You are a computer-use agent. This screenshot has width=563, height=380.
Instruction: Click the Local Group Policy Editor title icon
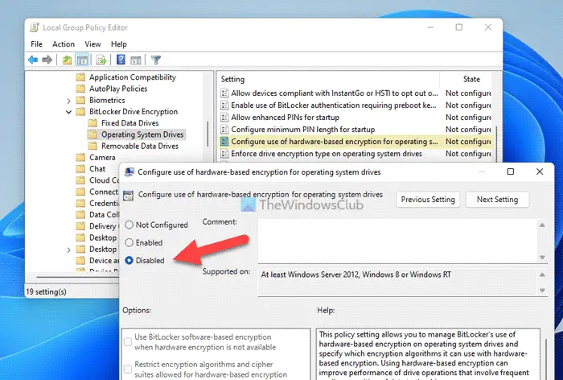tap(35, 27)
